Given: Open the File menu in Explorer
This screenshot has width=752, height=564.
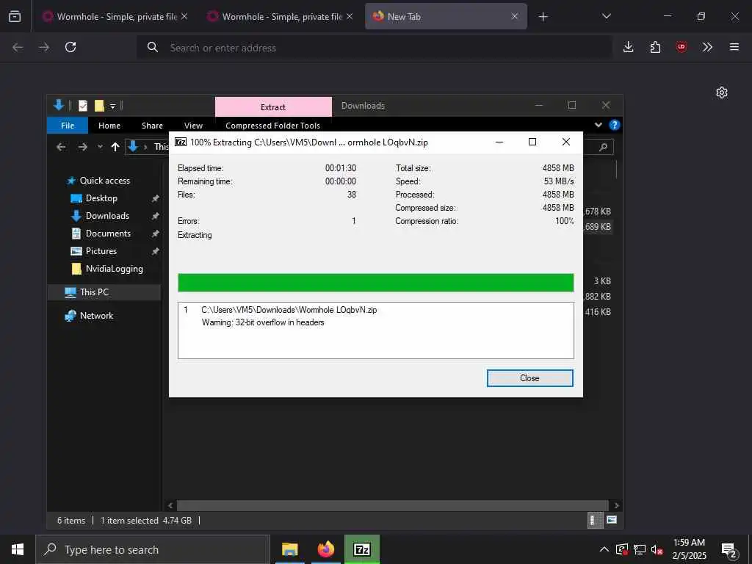Looking at the screenshot, I should tap(68, 126).
